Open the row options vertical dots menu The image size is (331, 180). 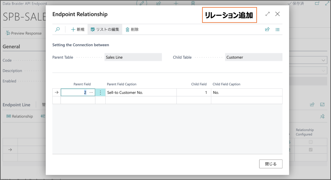coord(100,92)
